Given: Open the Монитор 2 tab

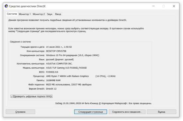Looking at the screenshot, I should (x=39, y=14).
